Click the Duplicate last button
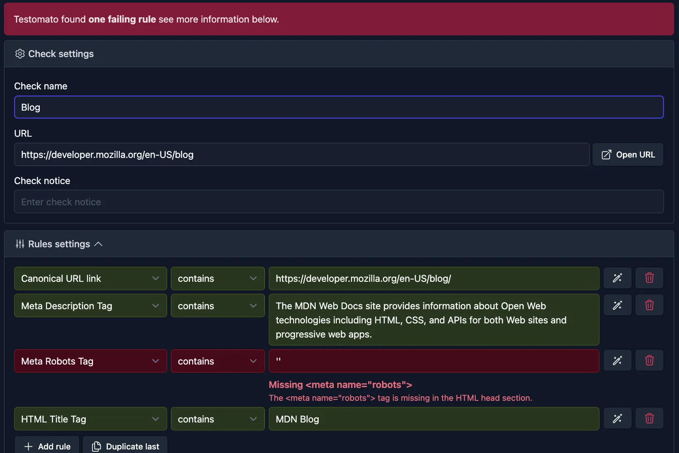The image size is (679, 453). (x=125, y=446)
